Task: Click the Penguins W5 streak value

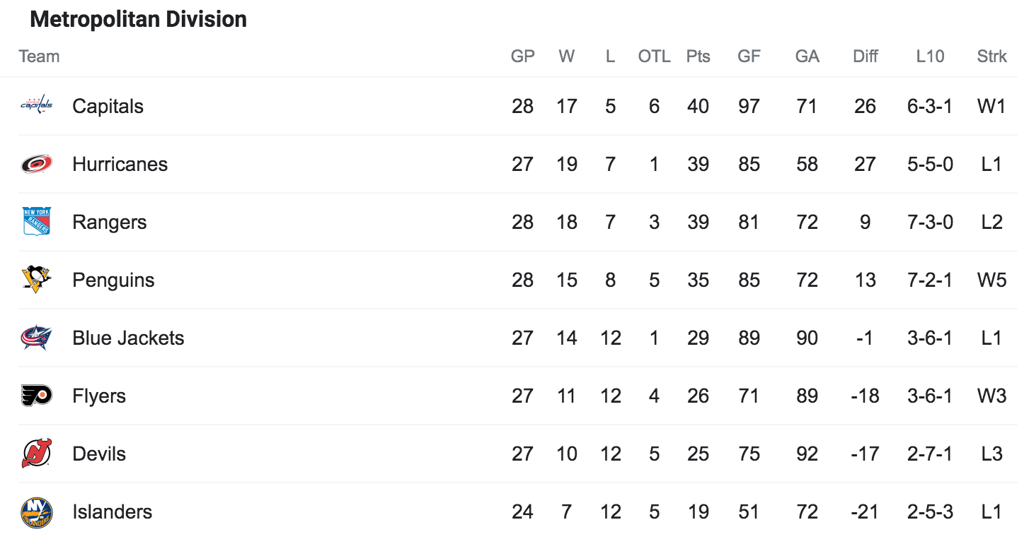Action: click(x=991, y=280)
